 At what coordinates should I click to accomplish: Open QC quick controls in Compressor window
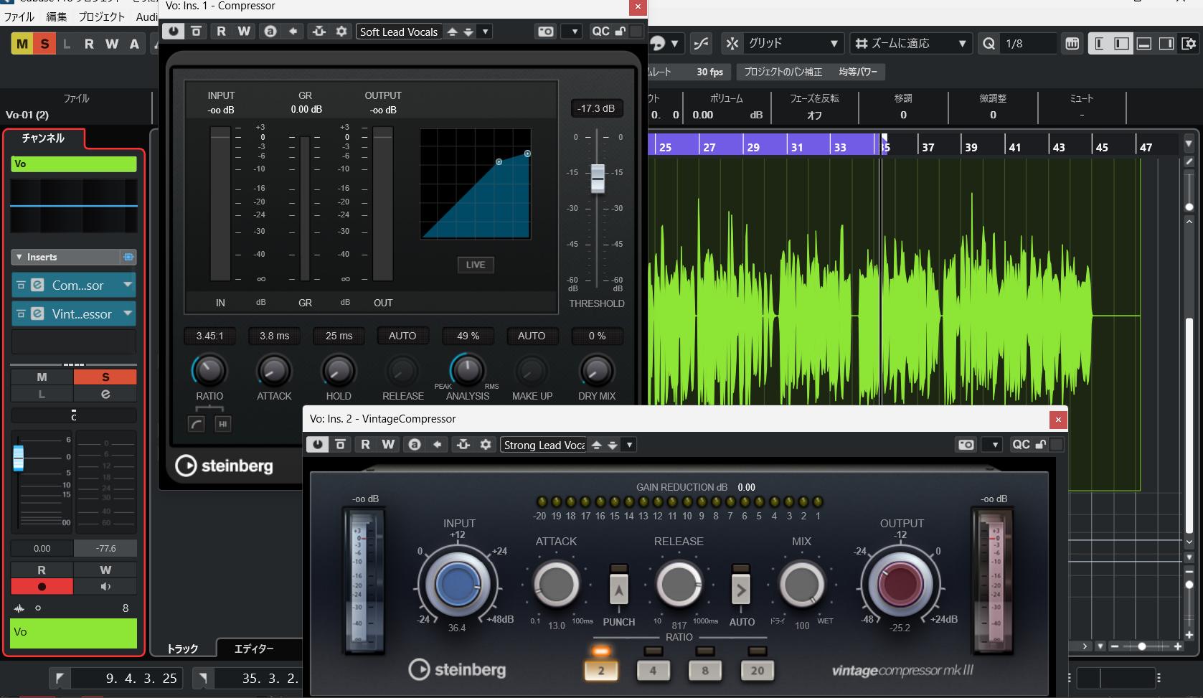coord(601,31)
